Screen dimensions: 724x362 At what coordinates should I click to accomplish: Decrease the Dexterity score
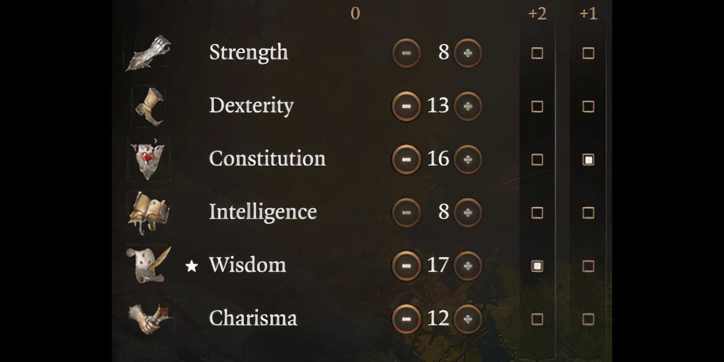click(x=406, y=106)
